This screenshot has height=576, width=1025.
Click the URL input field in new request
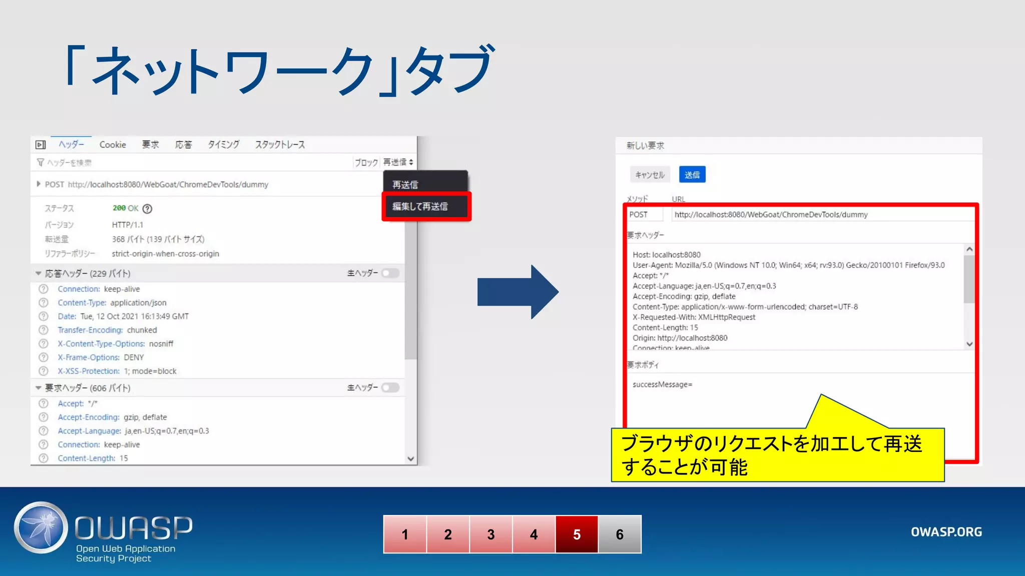[823, 214]
